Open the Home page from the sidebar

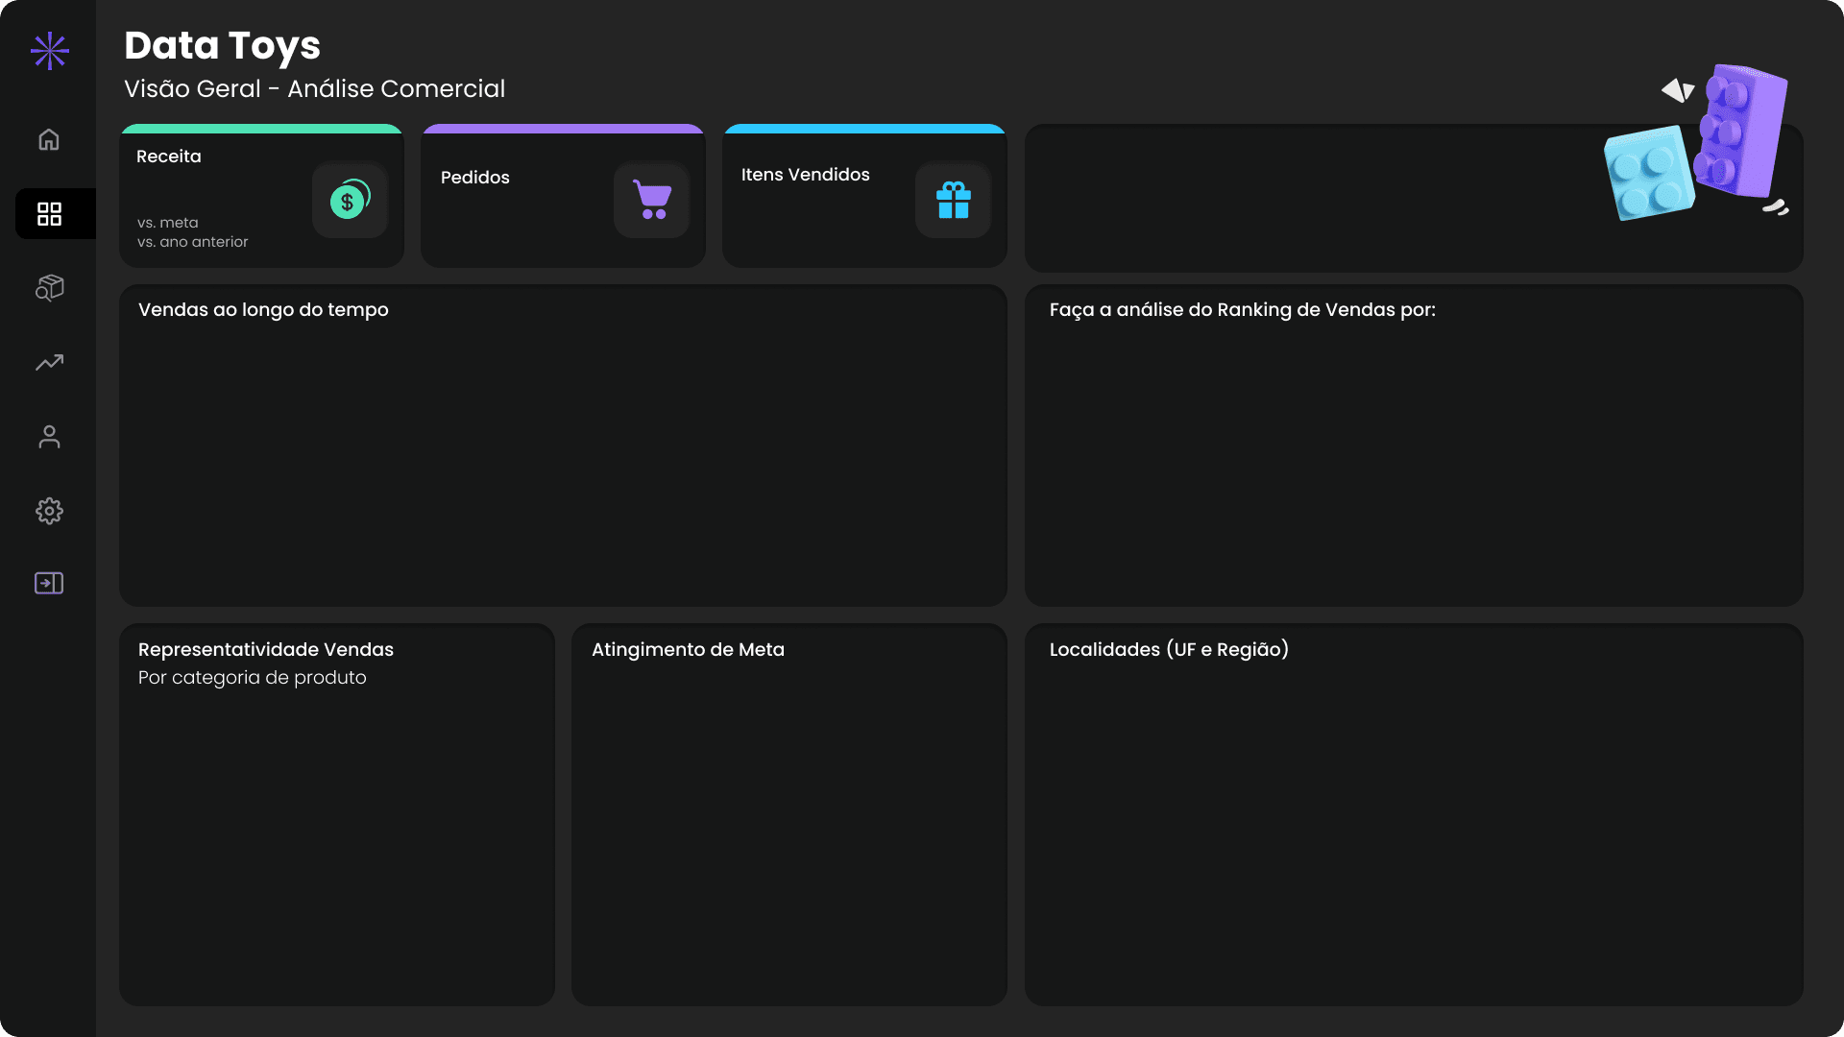(48, 139)
